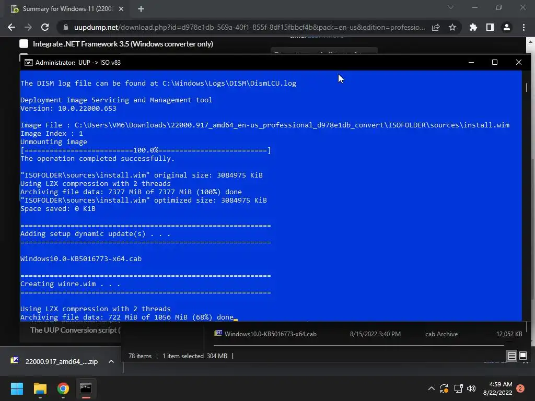Open a new Chrome tab
535x401 pixels.
(141, 9)
